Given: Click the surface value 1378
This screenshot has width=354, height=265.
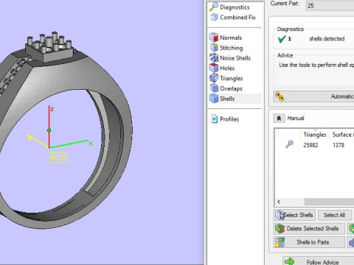Looking at the screenshot, I should coord(339,145).
